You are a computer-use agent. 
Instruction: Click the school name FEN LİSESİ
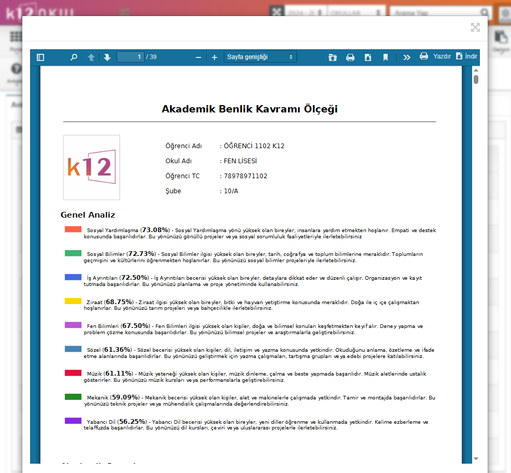click(x=240, y=161)
